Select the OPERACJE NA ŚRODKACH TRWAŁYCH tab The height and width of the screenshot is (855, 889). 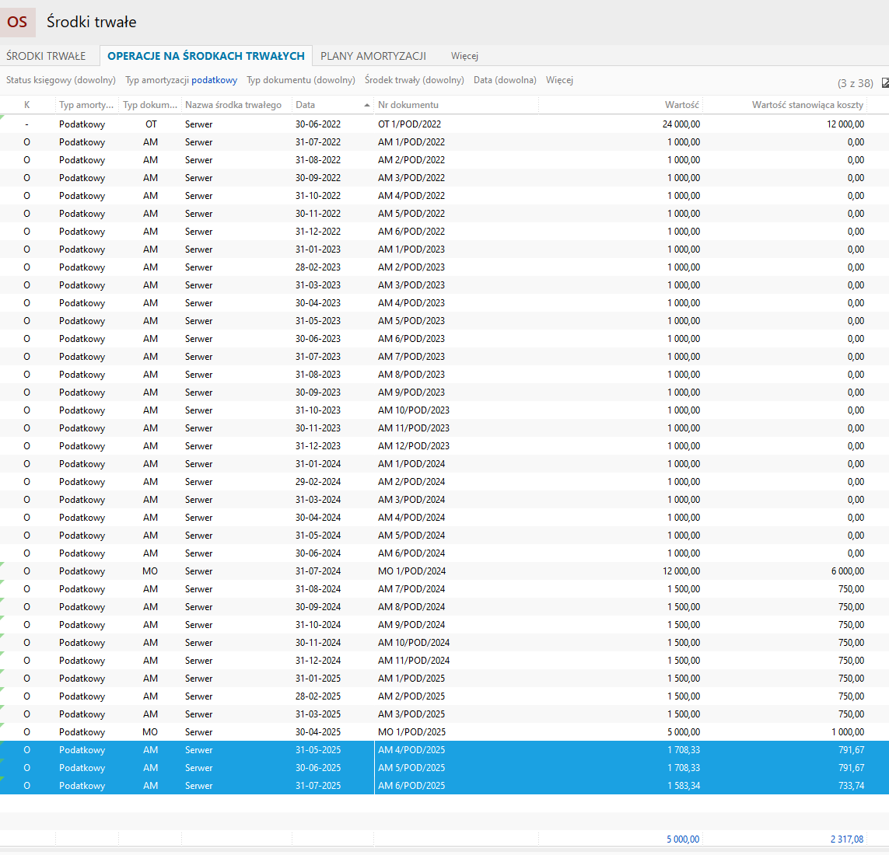206,56
